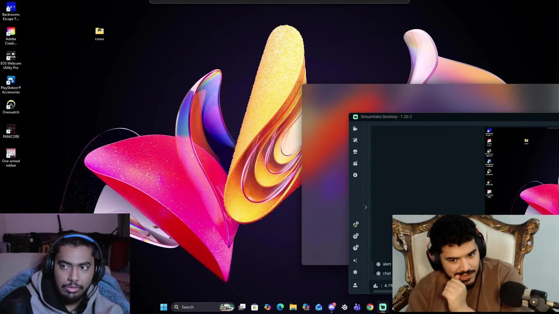This screenshot has width=559, height=314.
Task: Select PlayStation Accessories desktop icon
Action: click(11, 85)
